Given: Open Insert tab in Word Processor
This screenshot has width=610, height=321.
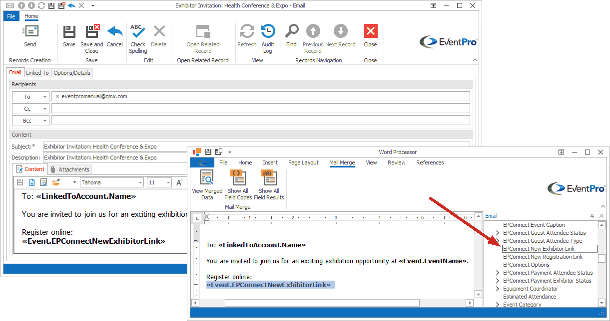Looking at the screenshot, I should click(270, 162).
